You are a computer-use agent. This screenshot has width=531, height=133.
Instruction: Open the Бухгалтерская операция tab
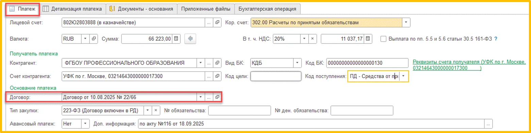pyautogui.click(x=267, y=9)
